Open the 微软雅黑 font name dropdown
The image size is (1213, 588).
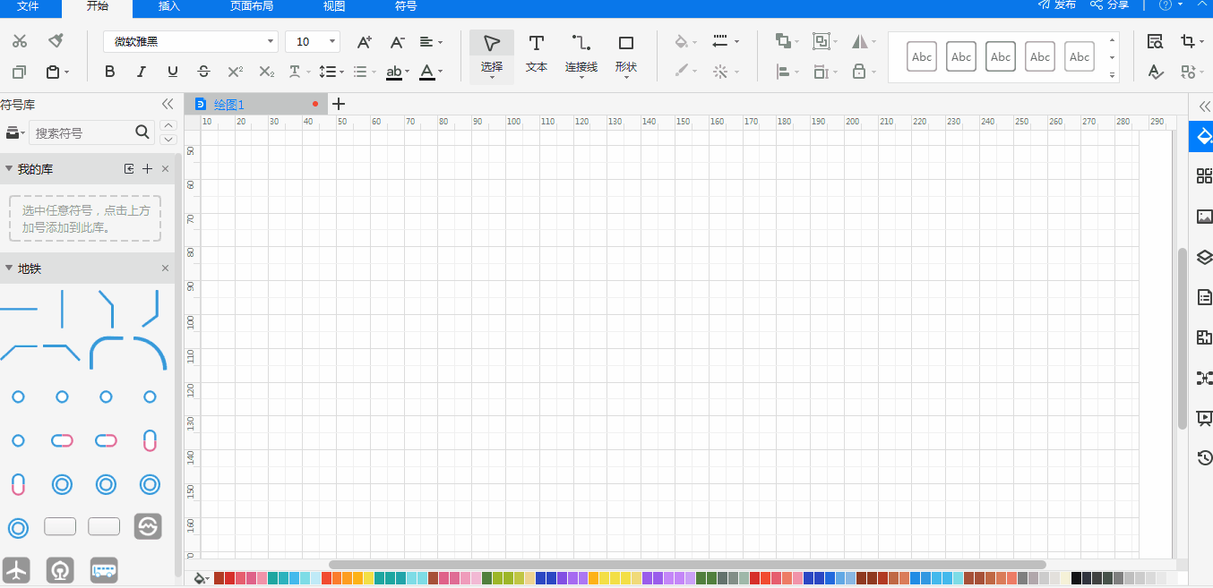point(190,42)
